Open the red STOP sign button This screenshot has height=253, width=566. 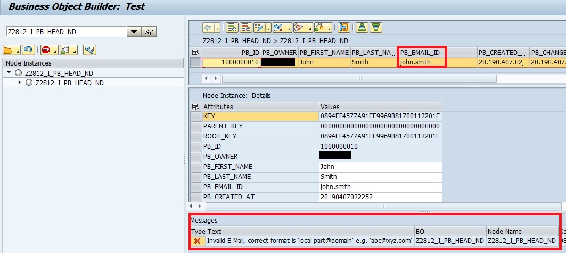(x=49, y=50)
